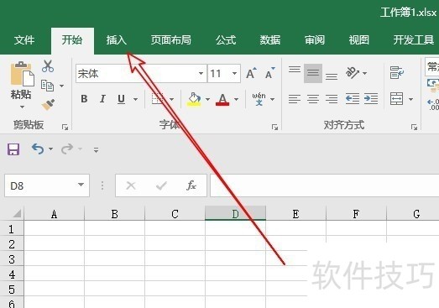
Task: Click the Select All corner triangle
Action: [x=17, y=214]
